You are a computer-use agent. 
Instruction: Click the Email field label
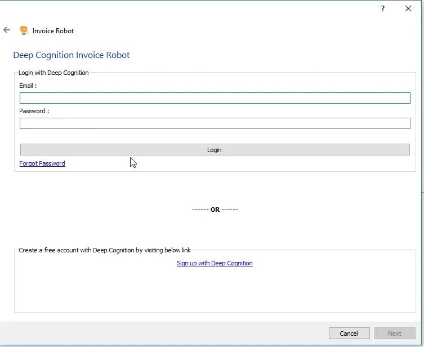(x=28, y=86)
